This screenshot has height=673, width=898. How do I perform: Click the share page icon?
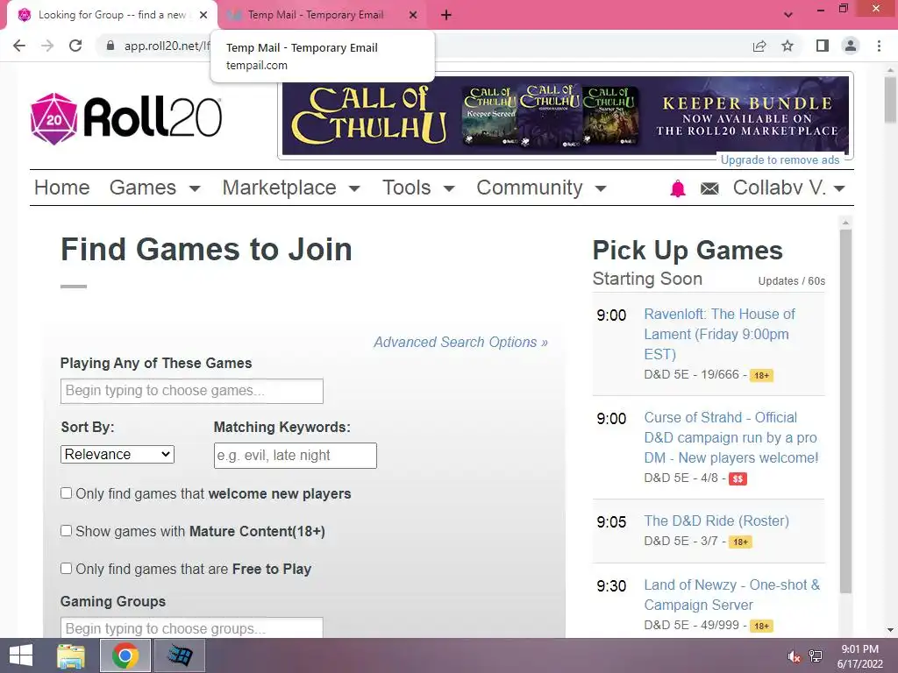click(x=759, y=46)
